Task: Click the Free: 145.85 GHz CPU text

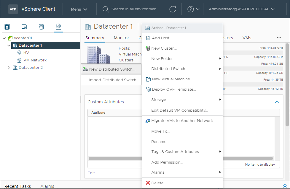Action: 271,48
